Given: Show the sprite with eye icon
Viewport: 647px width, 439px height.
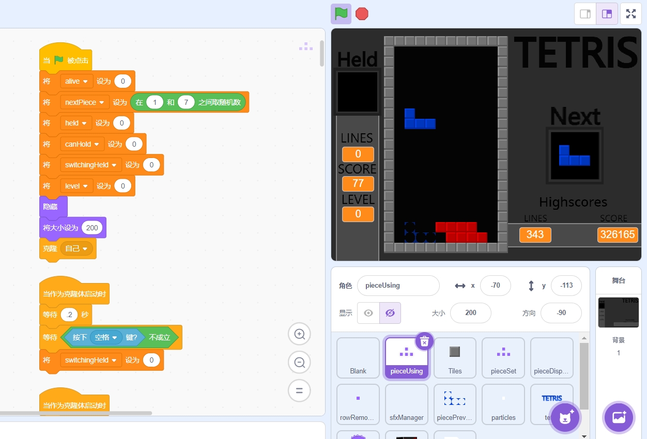Looking at the screenshot, I should [x=368, y=313].
